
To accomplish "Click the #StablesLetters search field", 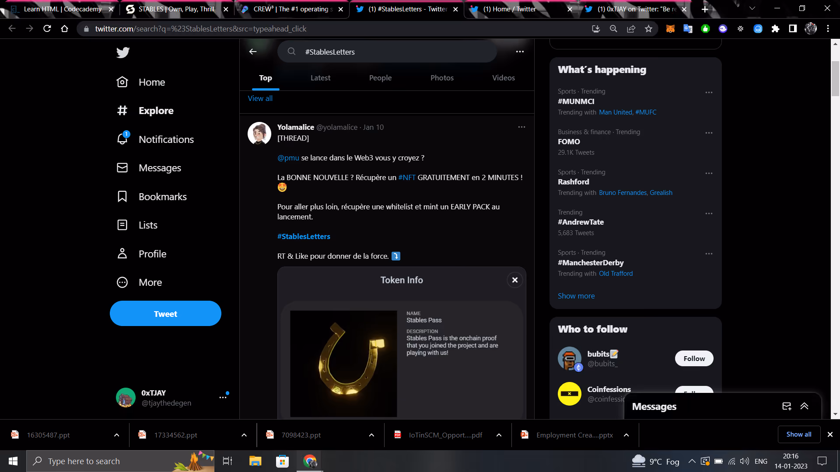I will coord(387,52).
